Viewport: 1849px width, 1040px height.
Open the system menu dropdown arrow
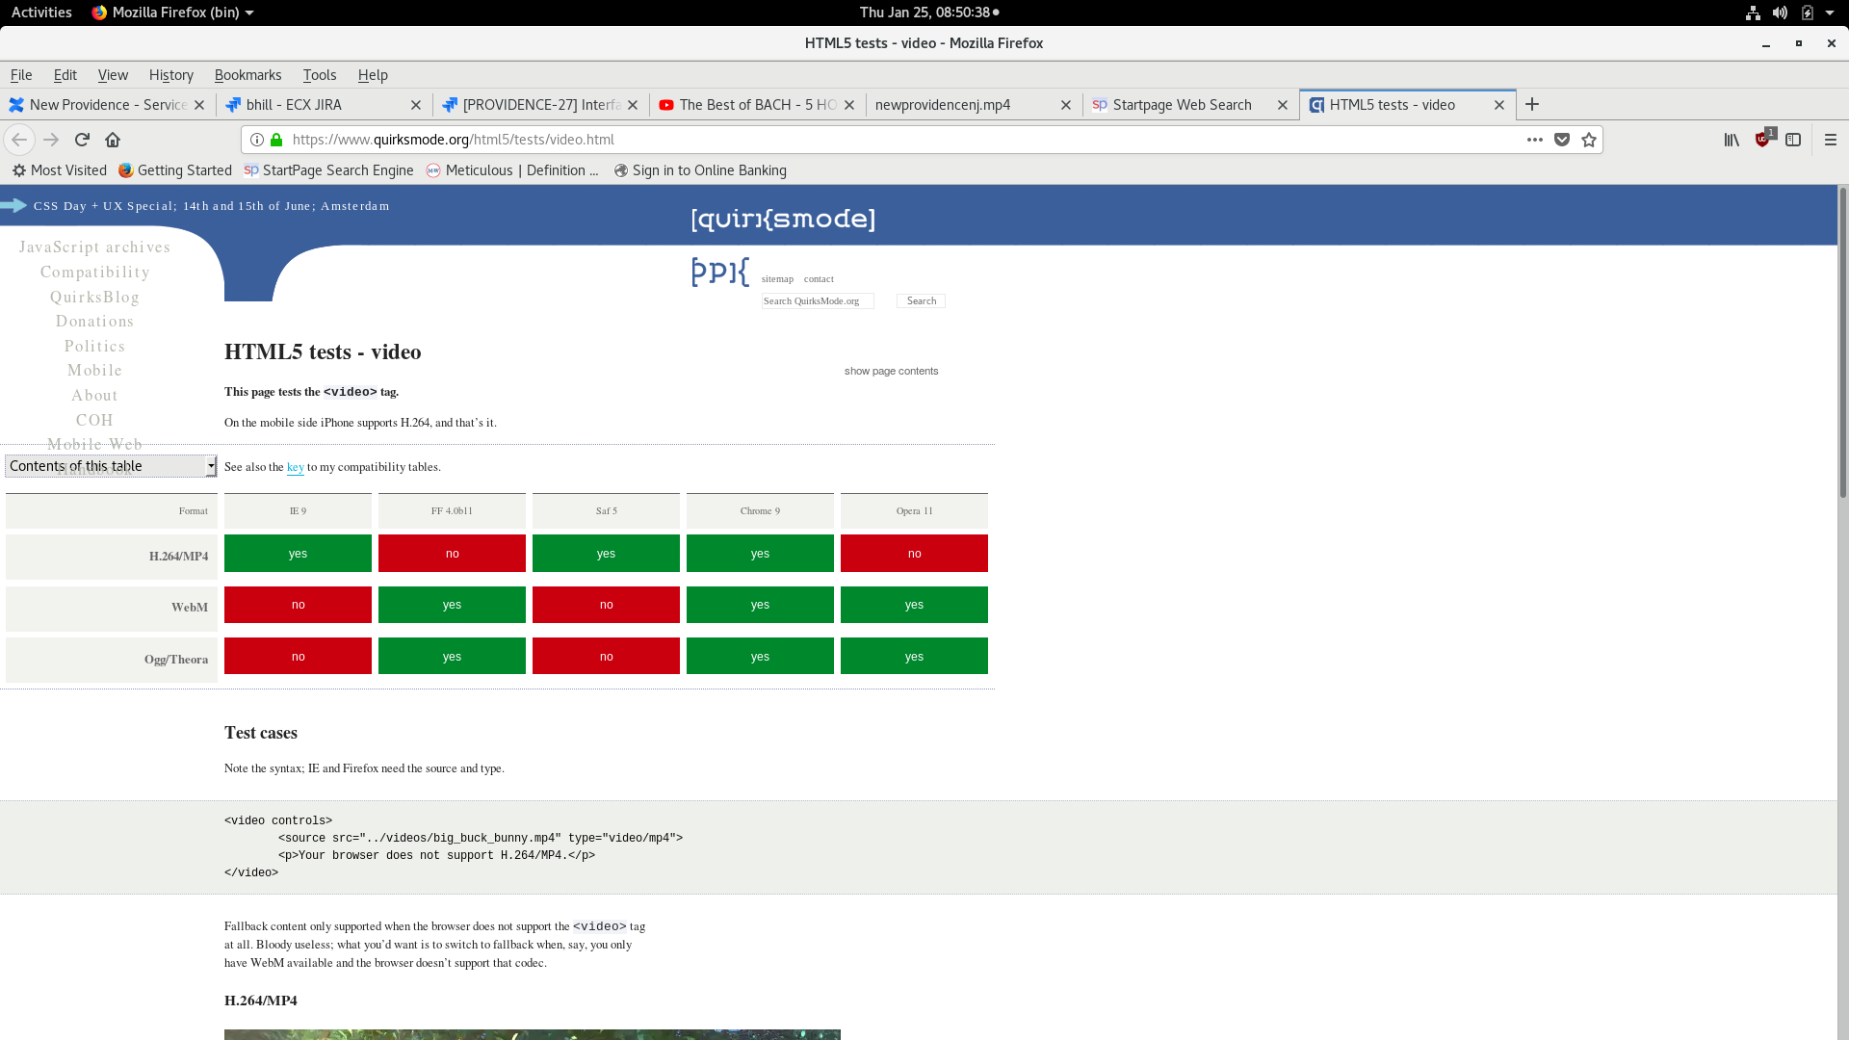pyautogui.click(x=1831, y=13)
